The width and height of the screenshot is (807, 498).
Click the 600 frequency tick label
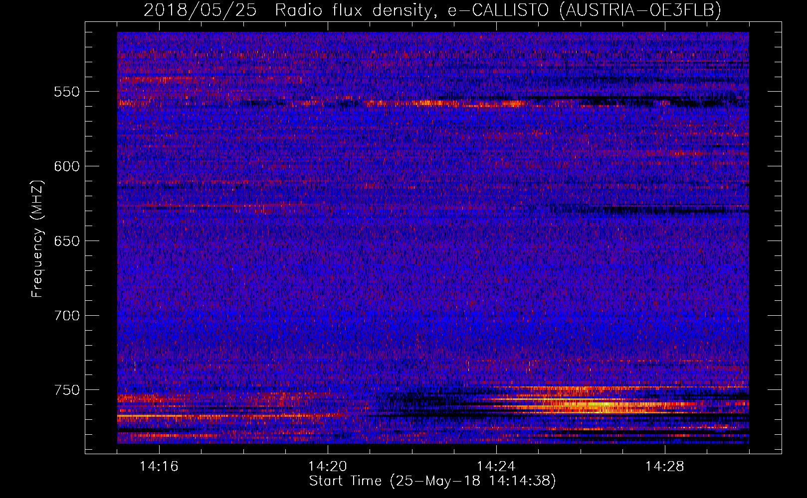coord(67,166)
